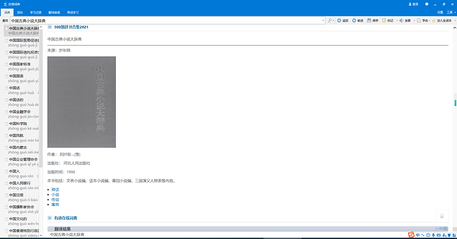Screen dimensions: 457x239
Task: Open the 工具 dropdown menu
Action: pos(451,12)
